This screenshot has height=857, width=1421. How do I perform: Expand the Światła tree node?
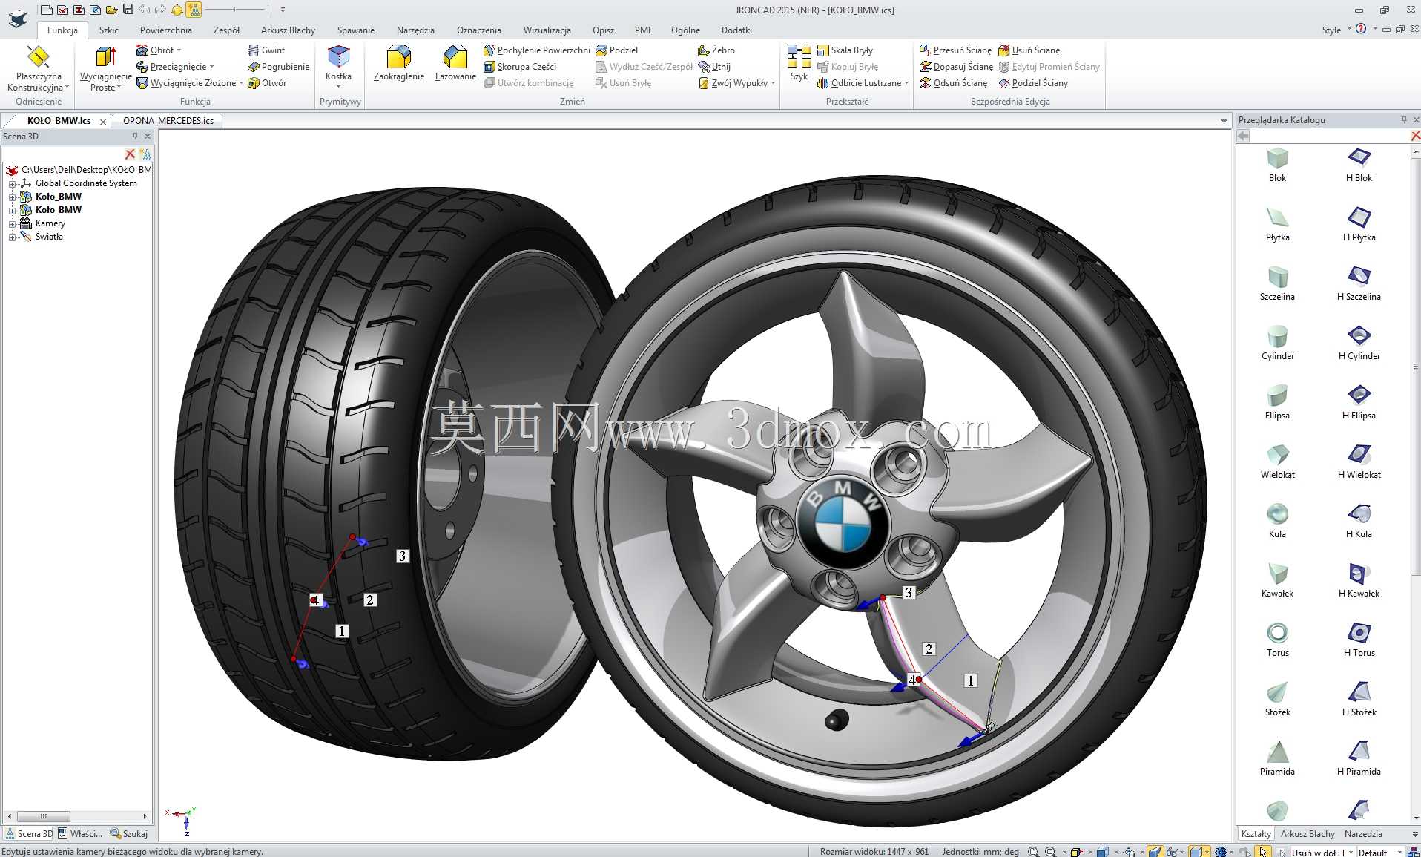click(12, 237)
